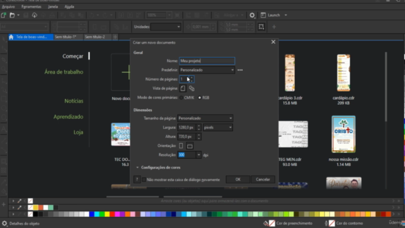Image resolution: width=405 pixels, height=228 pixels.
Task: Select RGB primary color mode
Action: (199, 98)
